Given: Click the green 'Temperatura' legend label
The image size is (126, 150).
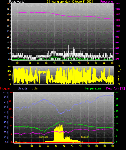Looking at the screenshot, I should [92, 88].
